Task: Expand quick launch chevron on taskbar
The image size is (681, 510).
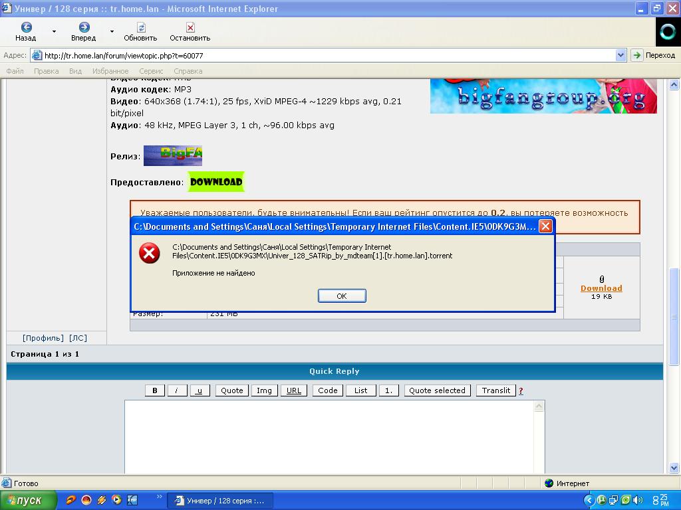Action: 159,497
